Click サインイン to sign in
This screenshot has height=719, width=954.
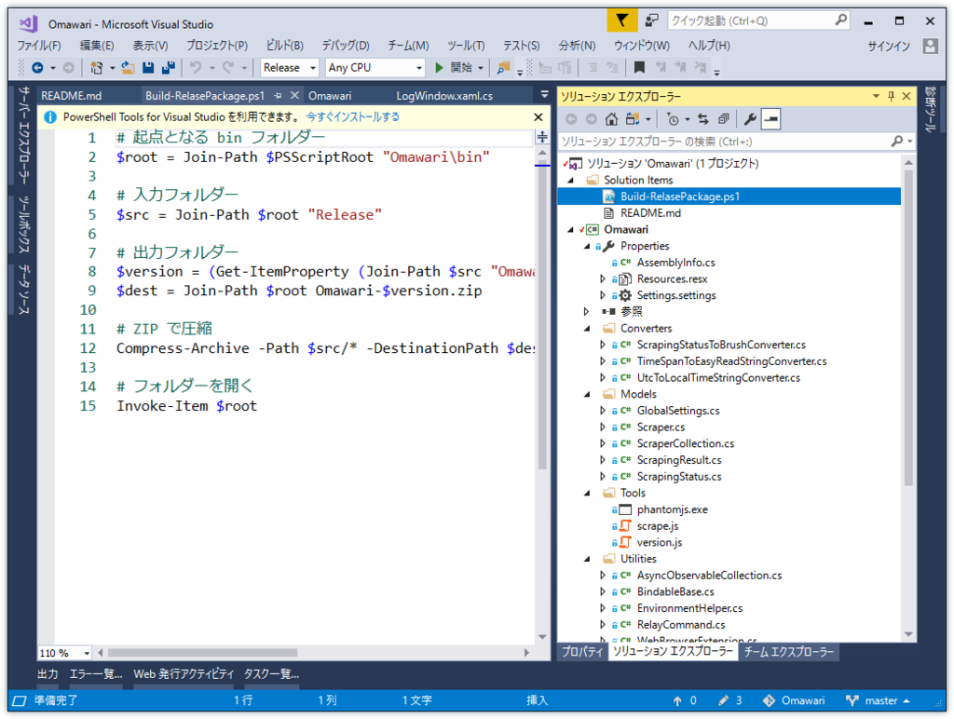888,46
